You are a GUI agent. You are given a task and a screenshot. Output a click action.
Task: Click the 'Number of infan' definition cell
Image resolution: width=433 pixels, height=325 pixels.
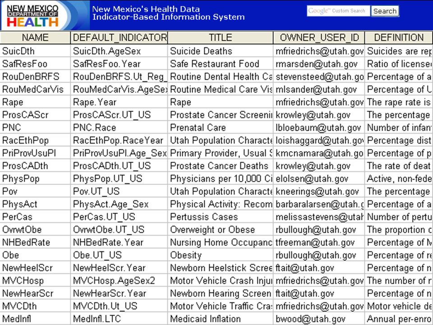399,127
